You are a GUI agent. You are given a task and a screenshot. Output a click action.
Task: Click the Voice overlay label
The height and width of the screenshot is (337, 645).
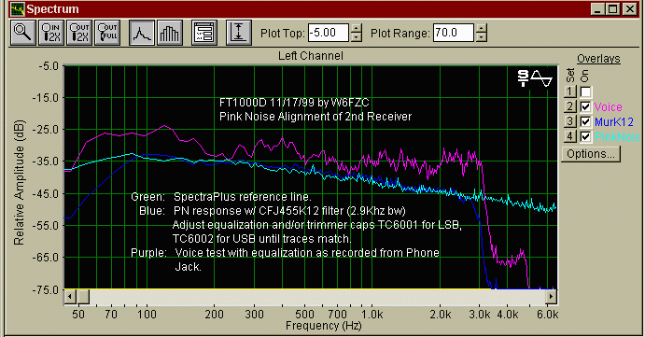click(608, 107)
